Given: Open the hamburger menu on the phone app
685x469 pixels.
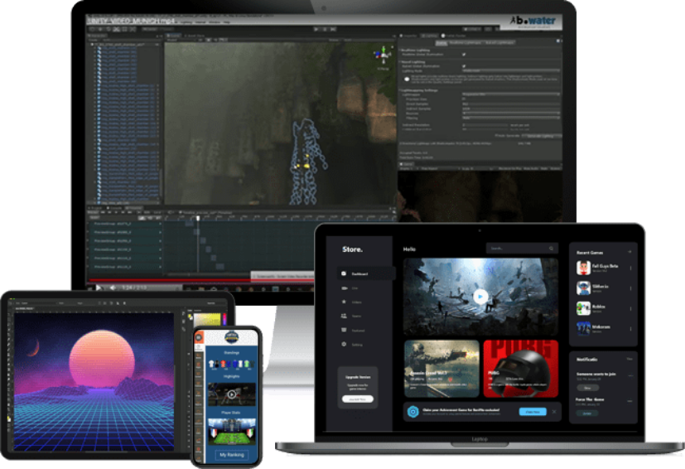Looking at the screenshot, I should click(x=199, y=337).
